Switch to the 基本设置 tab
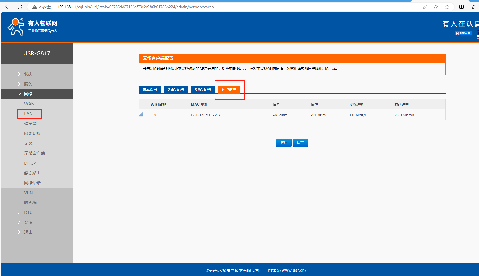479x276 pixels. click(x=150, y=90)
